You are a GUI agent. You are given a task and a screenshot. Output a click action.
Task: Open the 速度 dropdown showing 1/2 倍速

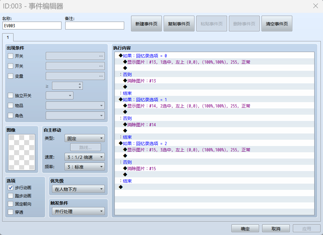[85, 157]
